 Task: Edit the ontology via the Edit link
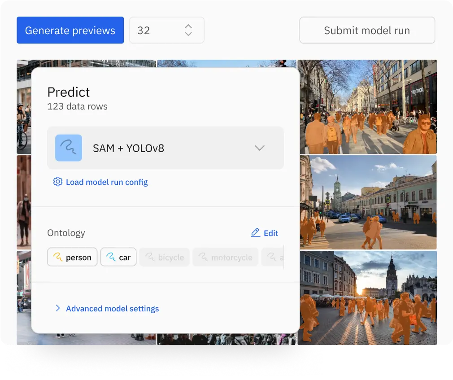[x=271, y=233]
